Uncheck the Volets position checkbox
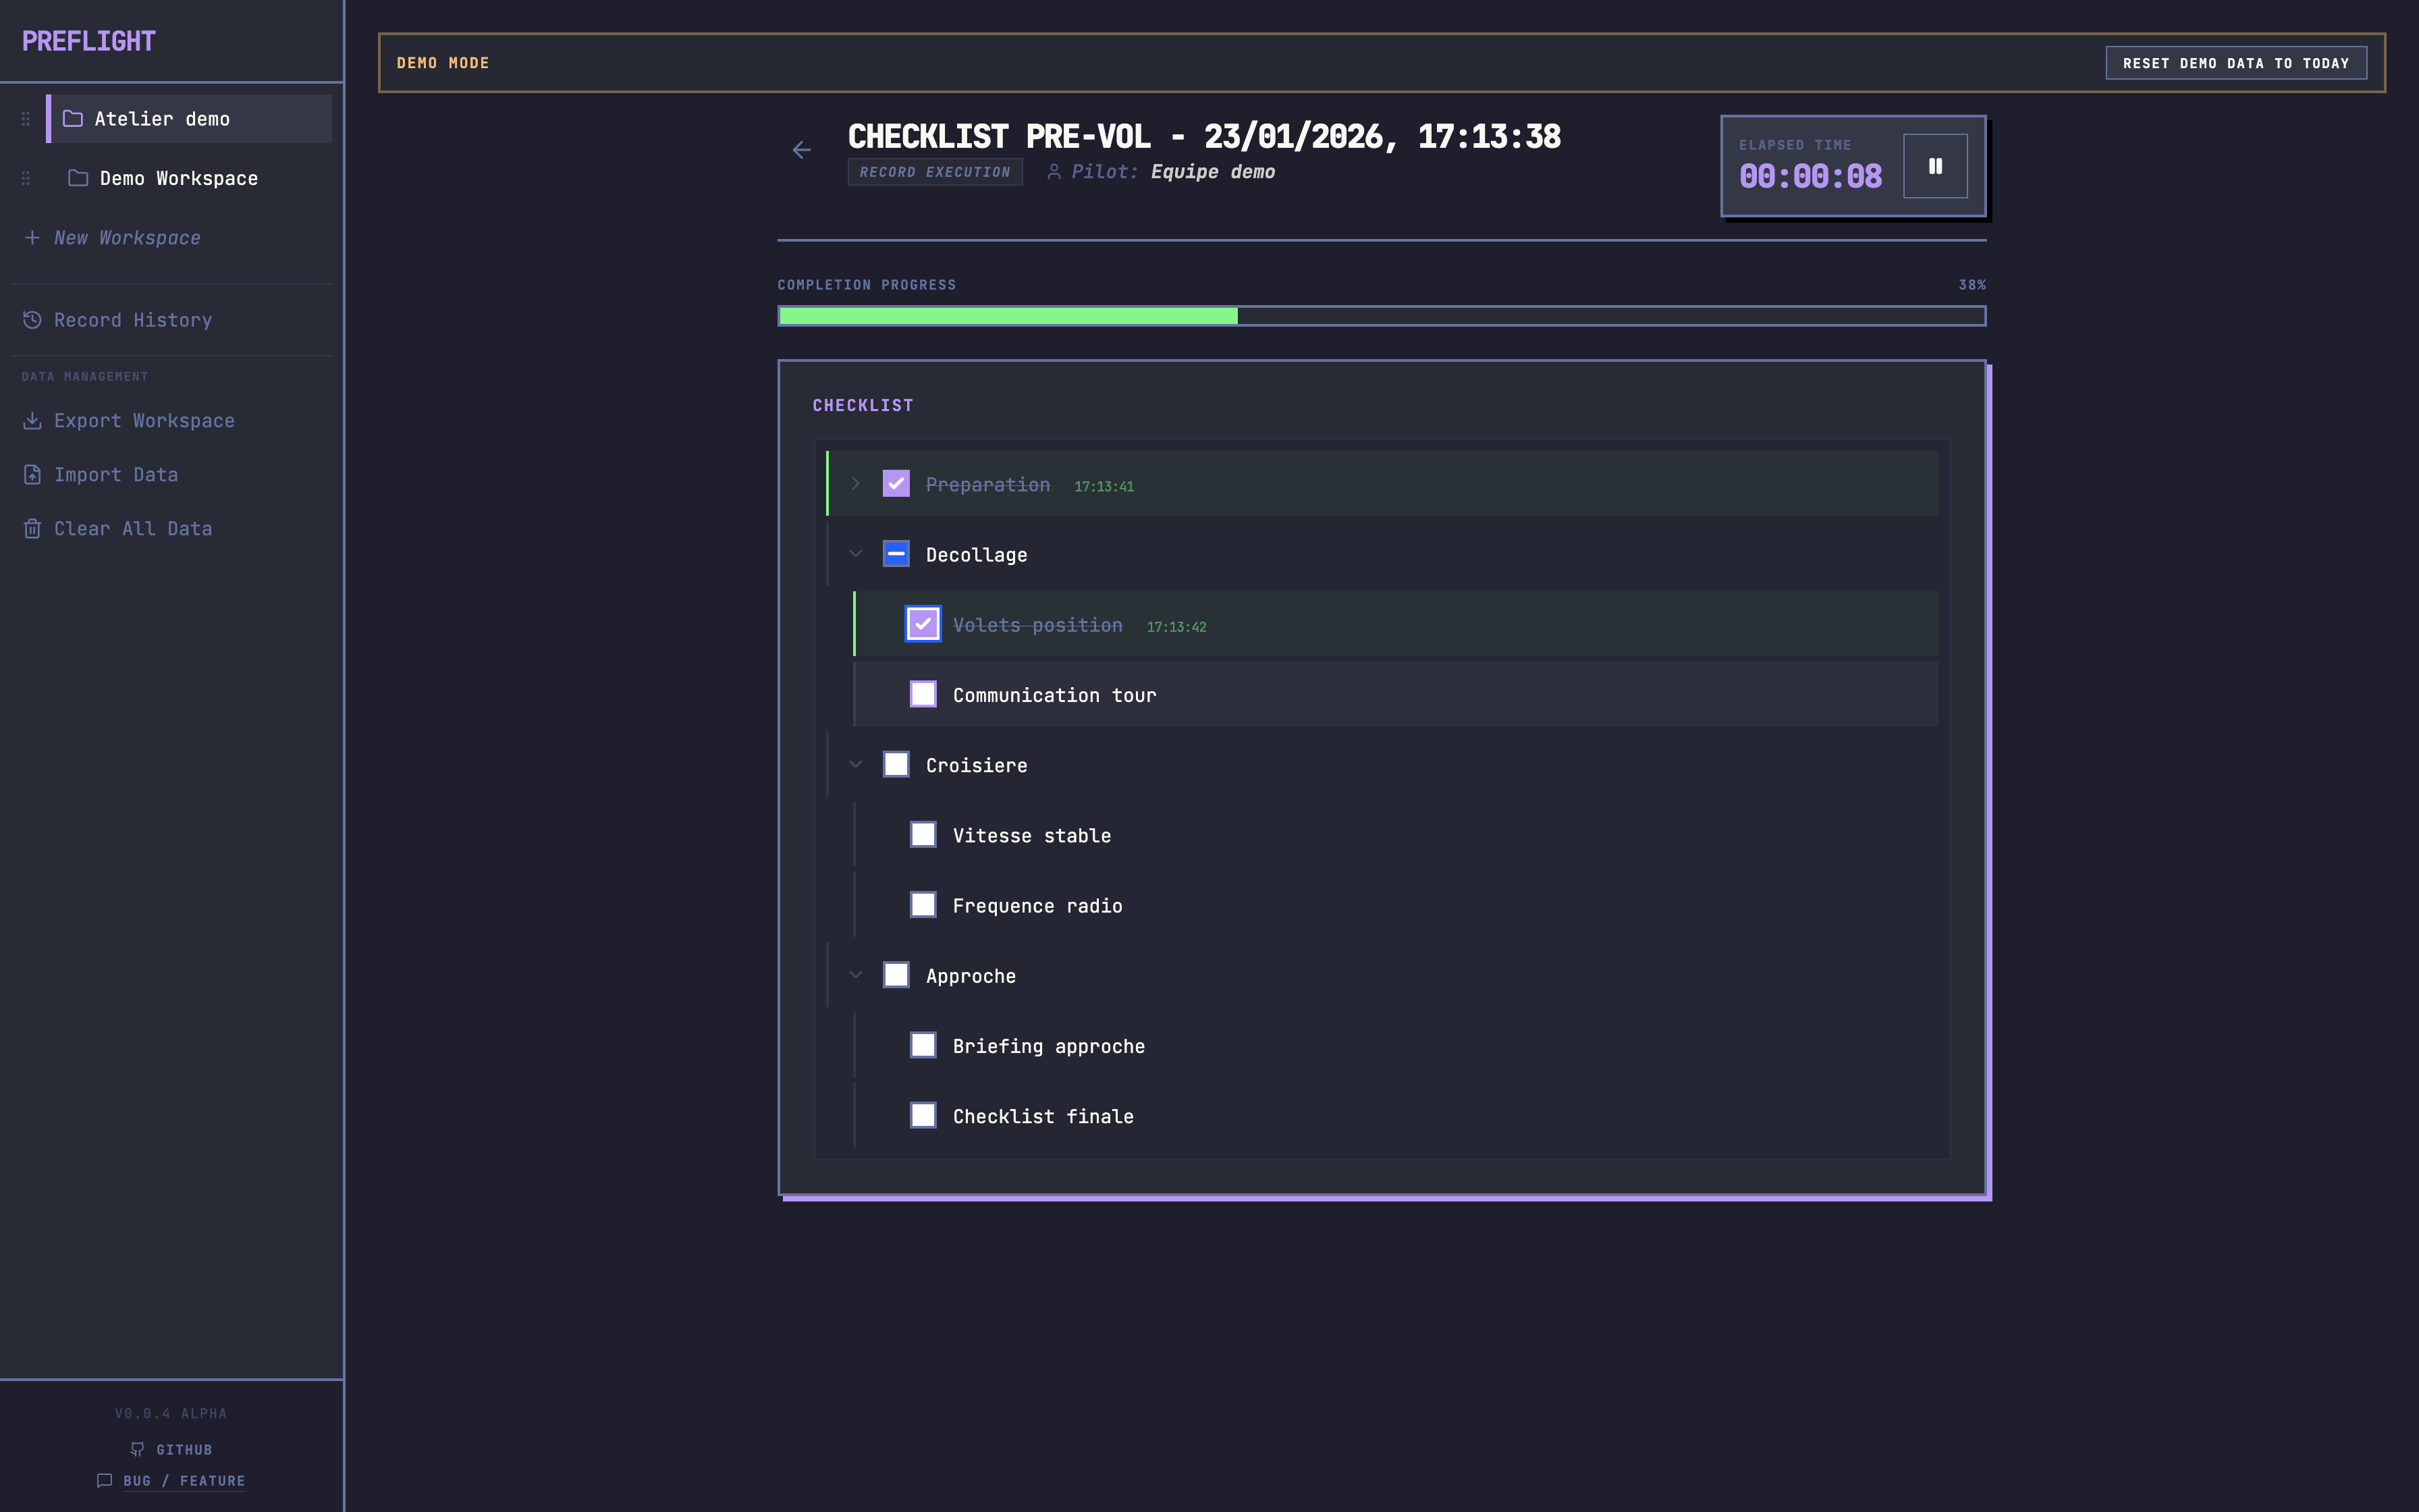The image size is (2419, 1512). tap(923, 624)
